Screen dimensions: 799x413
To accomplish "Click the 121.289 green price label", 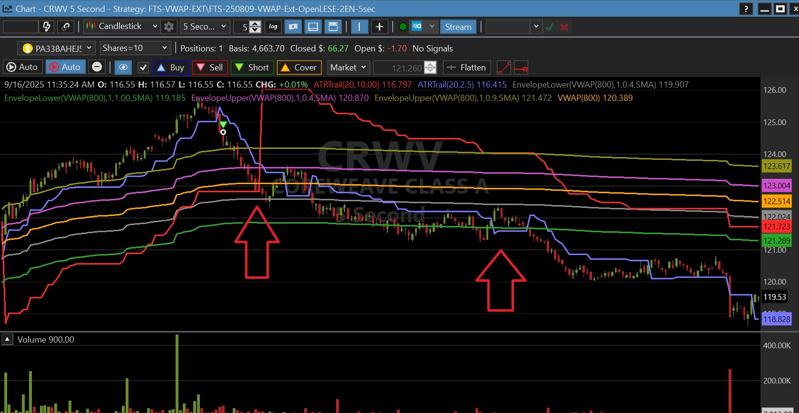I will (777, 241).
